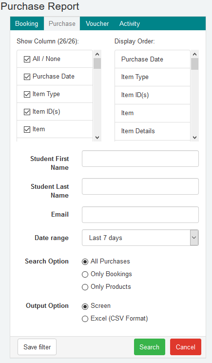Click down arrow of Show Column scrollbar
Viewport: 212px width, 363px height.
[x=97, y=138]
